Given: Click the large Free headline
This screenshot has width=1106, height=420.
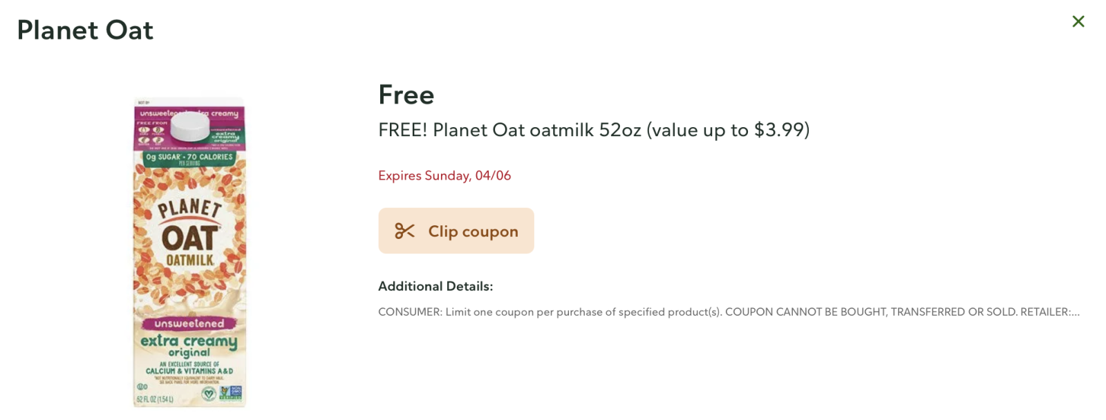Looking at the screenshot, I should pyautogui.click(x=406, y=95).
